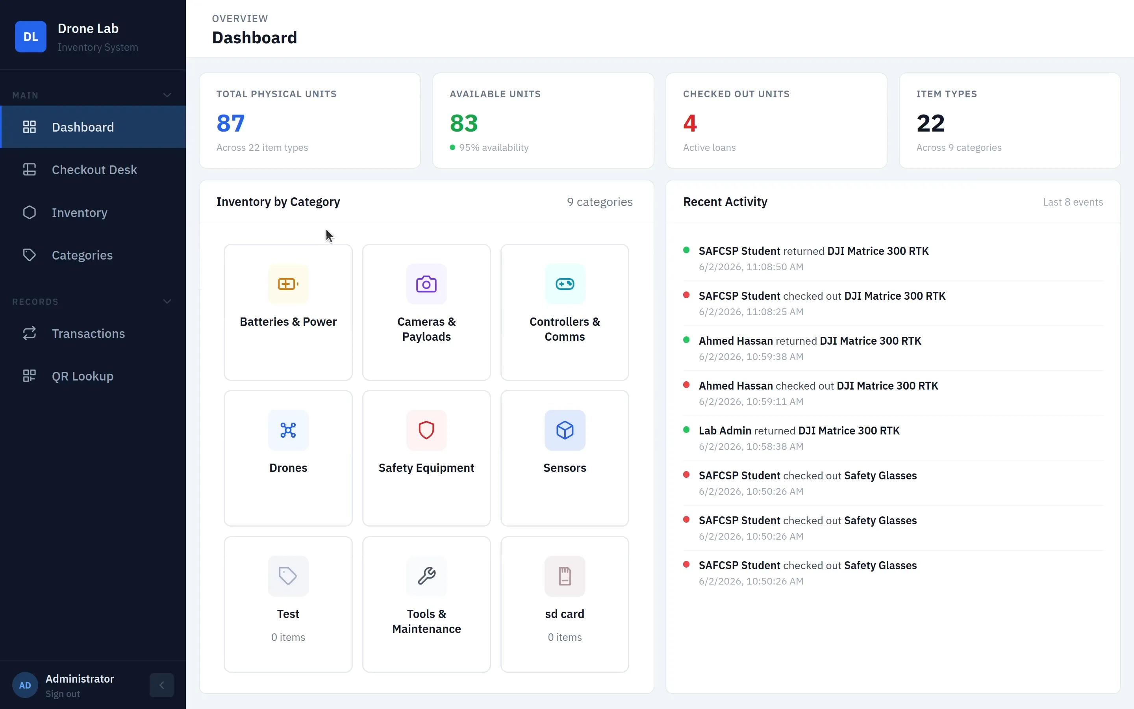1134x709 pixels.
Task: Click the Item Types stat card
Action: [1009, 121]
